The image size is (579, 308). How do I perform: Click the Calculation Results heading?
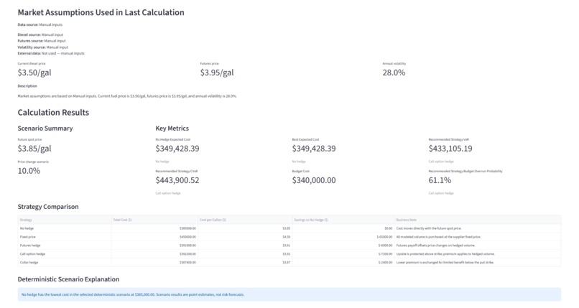point(53,113)
